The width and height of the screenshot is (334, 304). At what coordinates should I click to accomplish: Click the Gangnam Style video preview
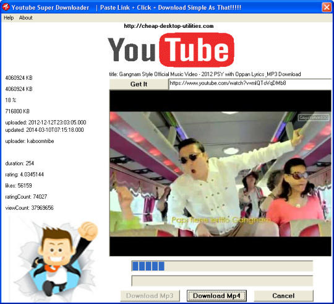(x=220, y=173)
